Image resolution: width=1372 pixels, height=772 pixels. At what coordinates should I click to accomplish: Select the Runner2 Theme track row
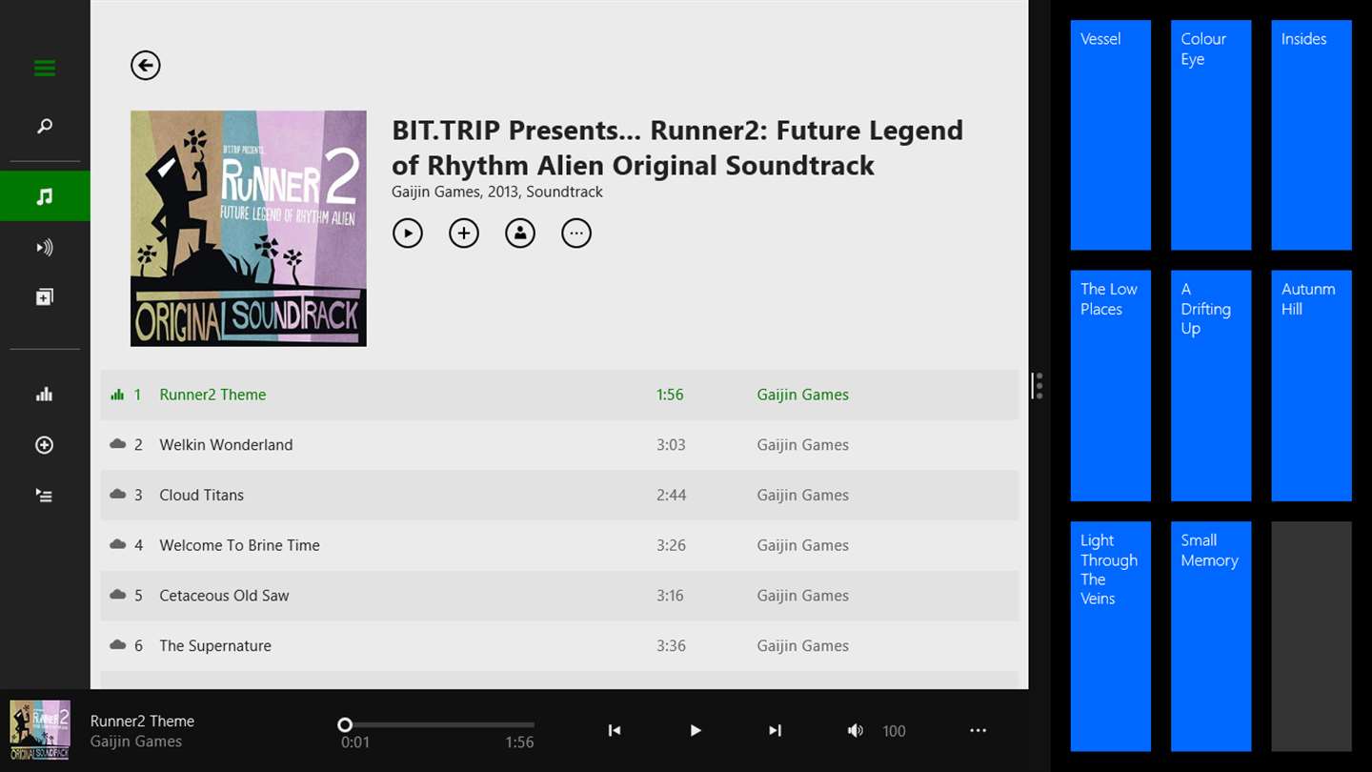click(559, 395)
